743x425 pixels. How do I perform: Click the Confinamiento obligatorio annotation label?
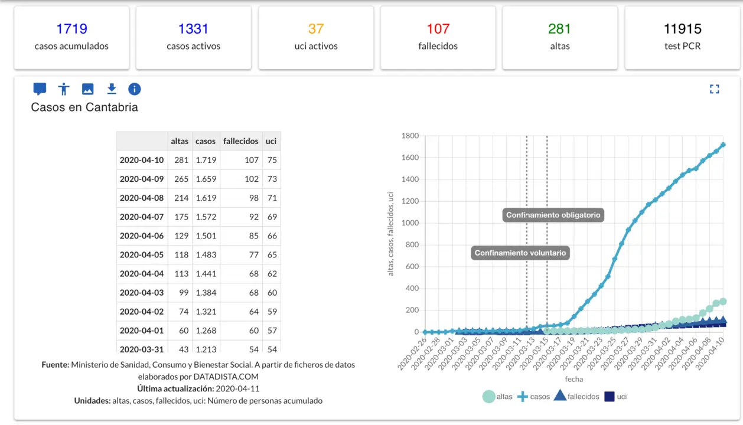pyautogui.click(x=553, y=215)
